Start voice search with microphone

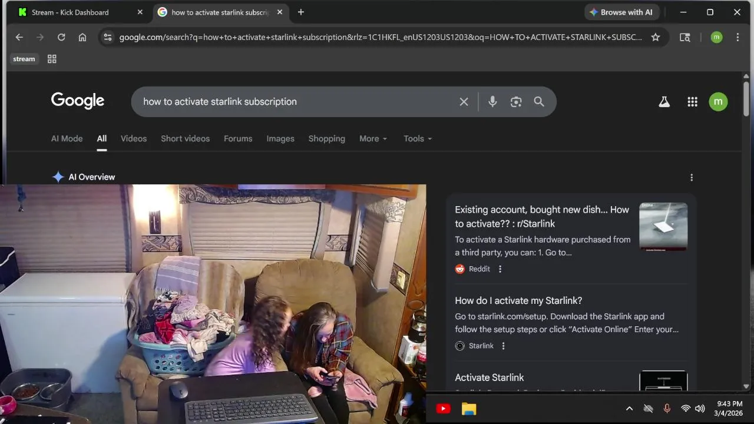click(x=493, y=102)
